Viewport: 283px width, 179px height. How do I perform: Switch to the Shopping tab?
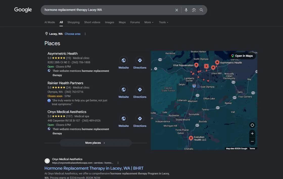74,22
